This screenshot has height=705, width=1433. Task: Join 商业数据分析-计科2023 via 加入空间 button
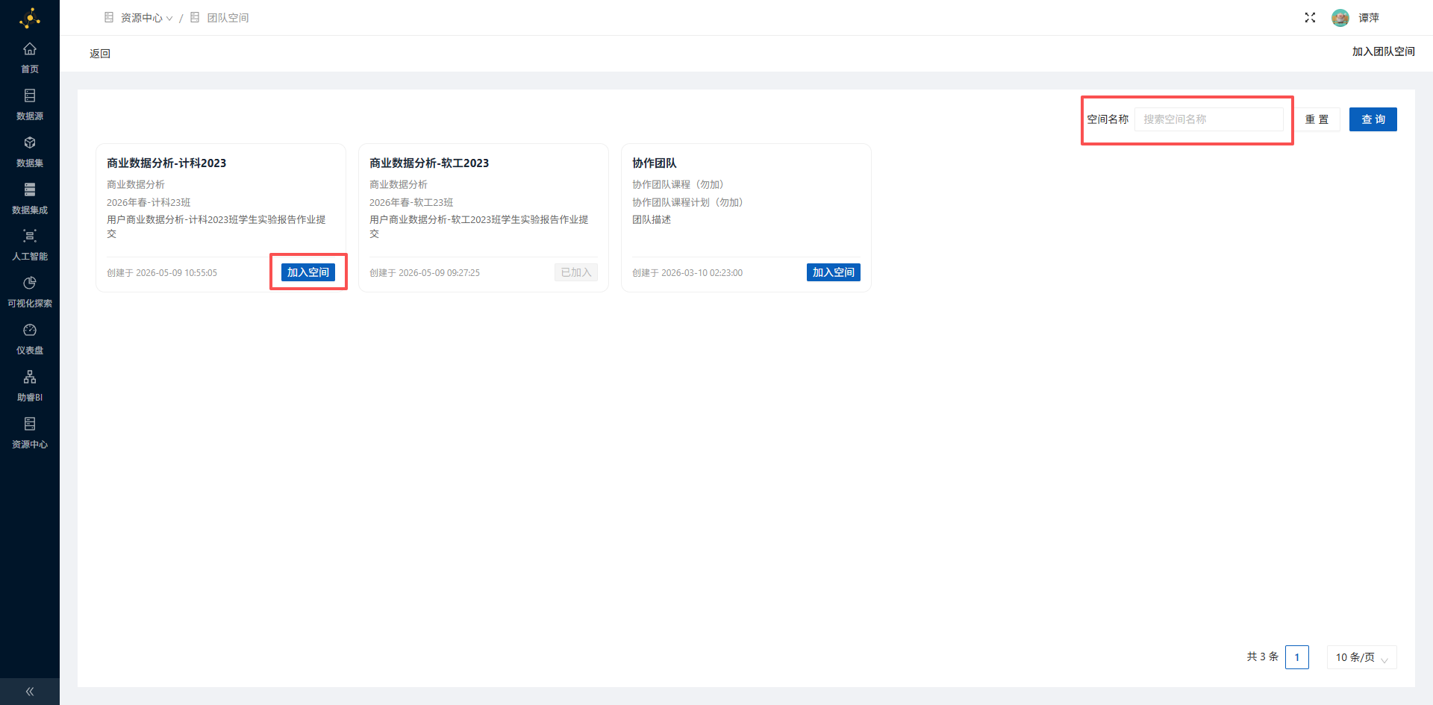(308, 272)
